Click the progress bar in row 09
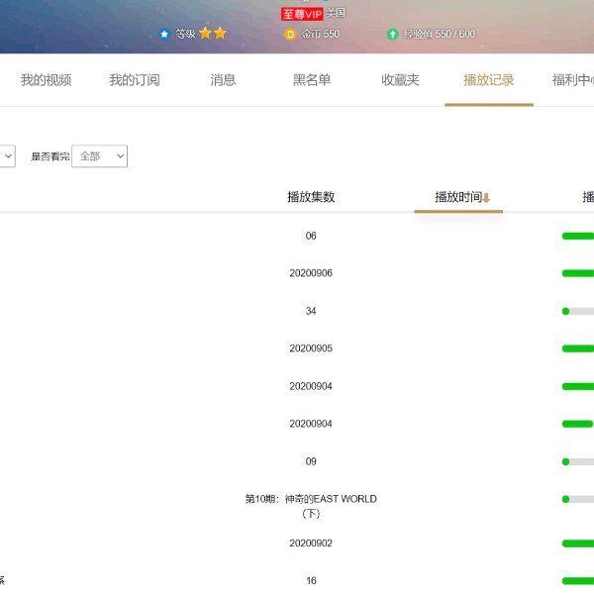 point(578,461)
